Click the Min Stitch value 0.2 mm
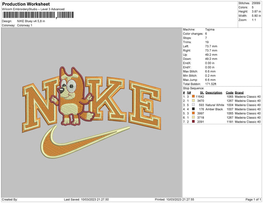 click(x=210, y=76)
